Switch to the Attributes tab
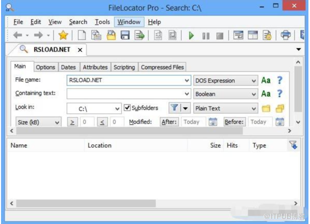The width and height of the screenshot is (310, 224). click(95, 67)
